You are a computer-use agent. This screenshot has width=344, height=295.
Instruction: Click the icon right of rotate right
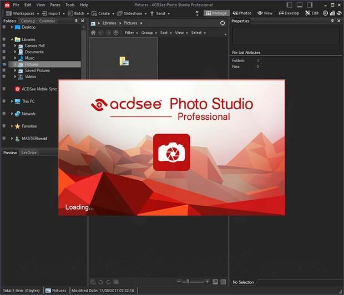[116, 282]
